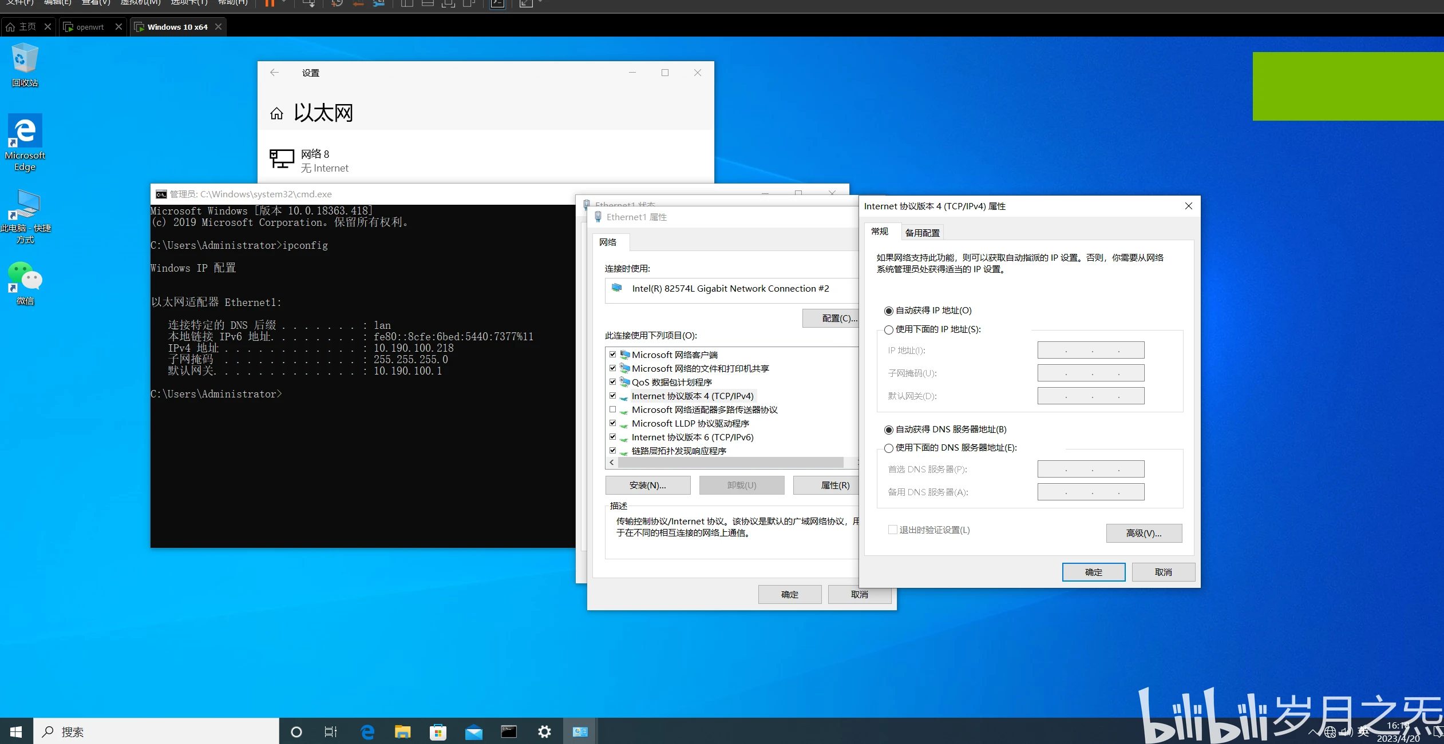1444x744 pixels.
Task: Click the home icon beside 以太网 heading
Action: pos(276,113)
